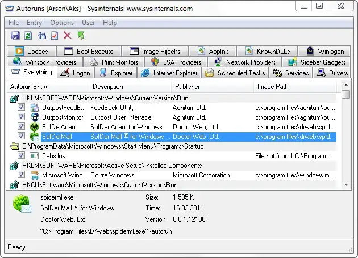This screenshot has height=258, width=358.
Task: Click the 'Outpost User Interface' description
Action: 121,117
